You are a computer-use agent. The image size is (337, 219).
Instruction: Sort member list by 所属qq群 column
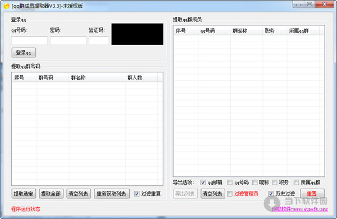[x=303, y=31]
